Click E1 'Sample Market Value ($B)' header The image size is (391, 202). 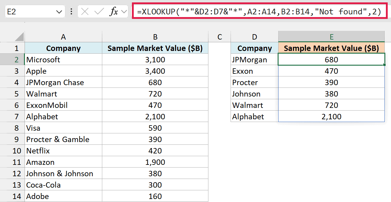(x=331, y=48)
